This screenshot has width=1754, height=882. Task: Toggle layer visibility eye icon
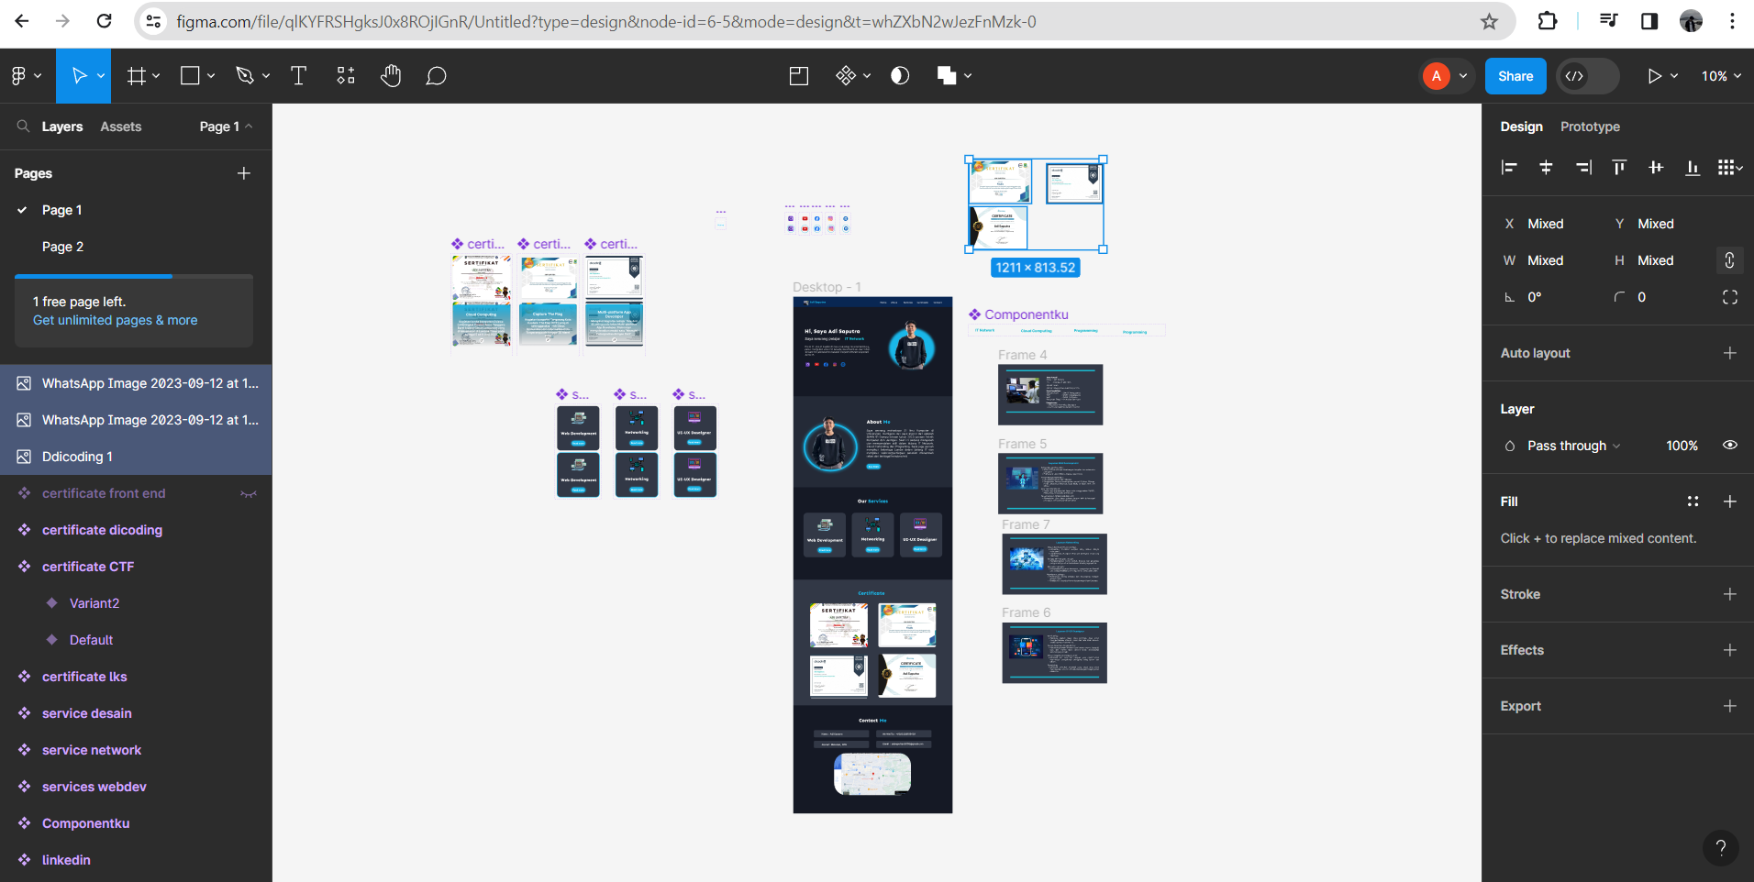[1729, 446]
